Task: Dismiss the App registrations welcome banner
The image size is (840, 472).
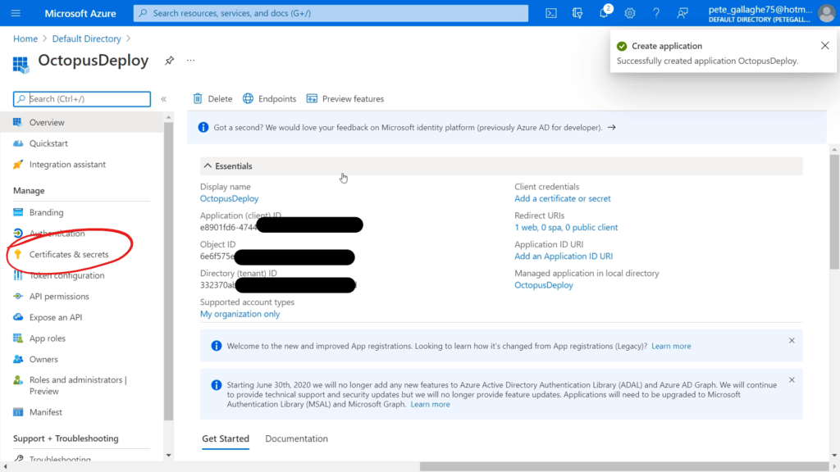Action: click(x=792, y=340)
